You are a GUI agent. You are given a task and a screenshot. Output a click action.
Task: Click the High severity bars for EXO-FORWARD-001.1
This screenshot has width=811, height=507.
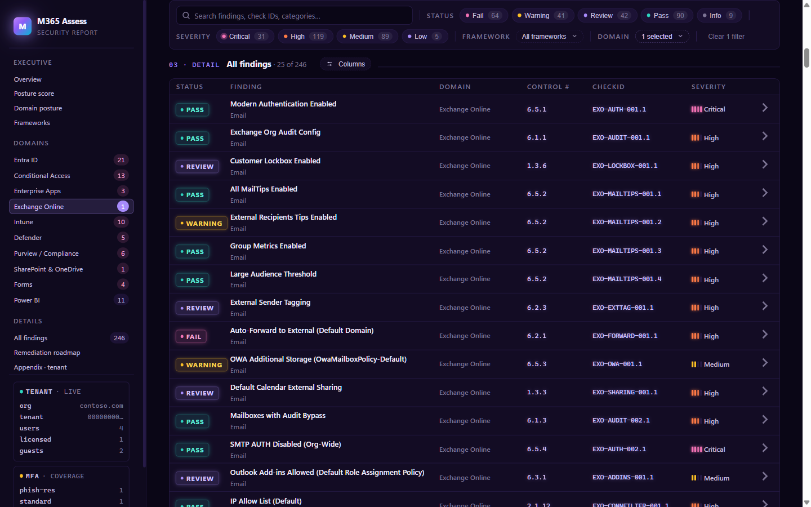pyautogui.click(x=696, y=336)
